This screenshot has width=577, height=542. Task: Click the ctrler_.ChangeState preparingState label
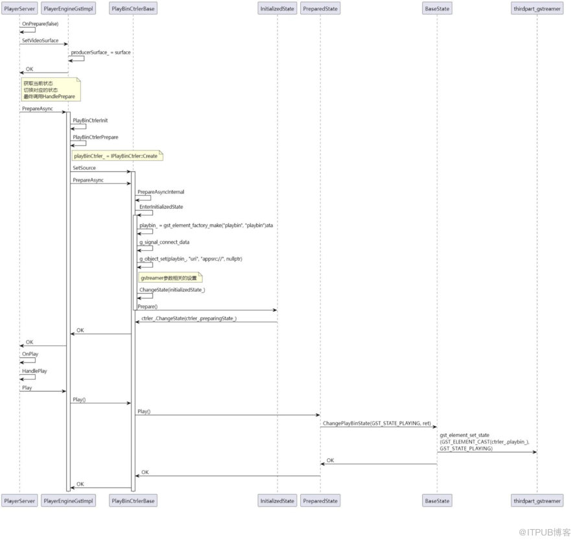click(x=189, y=318)
